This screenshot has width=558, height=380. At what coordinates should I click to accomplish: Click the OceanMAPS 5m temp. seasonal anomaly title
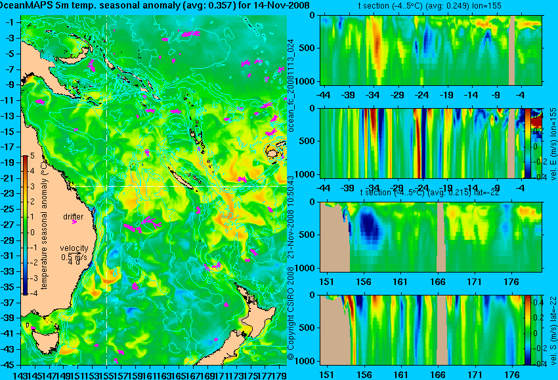pos(154,5)
